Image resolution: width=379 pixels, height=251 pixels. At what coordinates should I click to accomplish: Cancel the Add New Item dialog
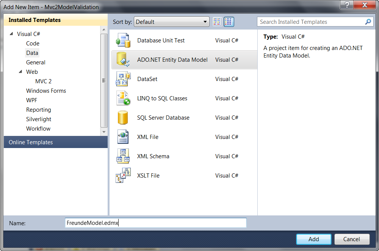351,239
